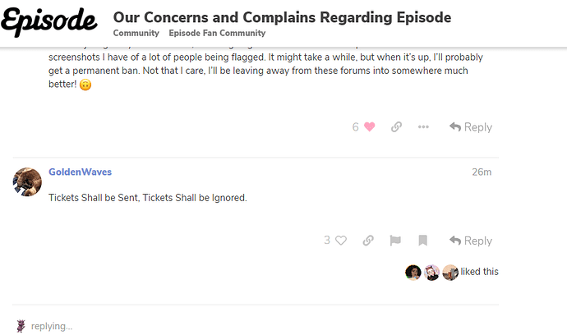Show who gave the 6 likes
The height and width of the screenshot is (335, 567).
pos(356,127)
